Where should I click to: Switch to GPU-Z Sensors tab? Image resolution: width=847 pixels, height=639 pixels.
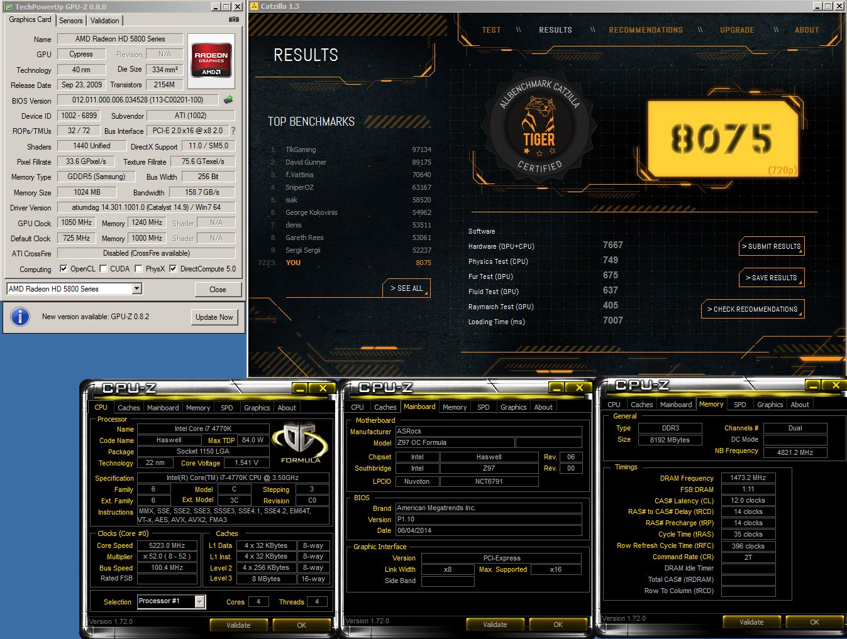click(x=71, y=21)
